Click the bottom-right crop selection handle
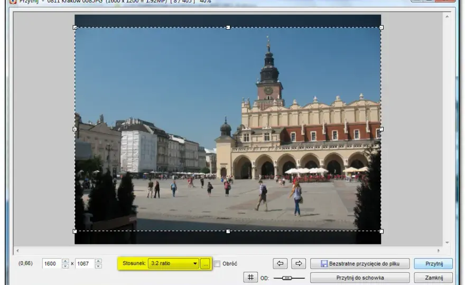Screen dimensions: 465x285 (382, 231)
